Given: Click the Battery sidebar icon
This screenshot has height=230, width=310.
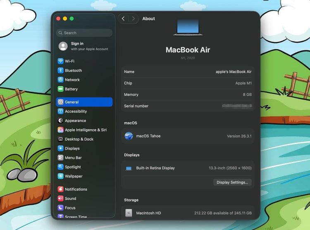Looking at the screenshot, I should tap(60, 89).
